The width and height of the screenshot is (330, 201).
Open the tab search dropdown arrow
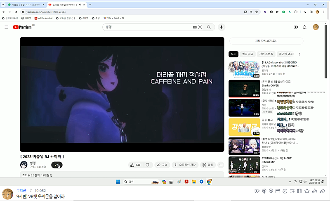click(3, 5)
